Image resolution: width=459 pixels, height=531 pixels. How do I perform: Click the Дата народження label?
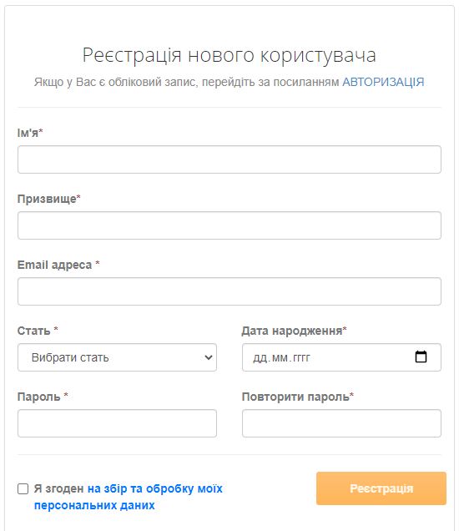[x=294, y=331]
